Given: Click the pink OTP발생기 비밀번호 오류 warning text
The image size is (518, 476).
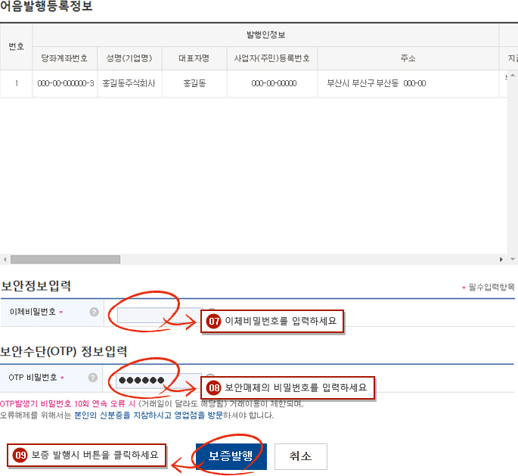Looking at the screenshot, I should 68,403.
